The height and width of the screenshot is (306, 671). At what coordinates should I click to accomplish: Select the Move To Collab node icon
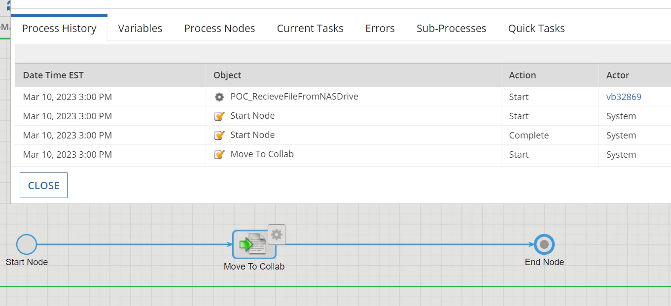tap(254, 244)
